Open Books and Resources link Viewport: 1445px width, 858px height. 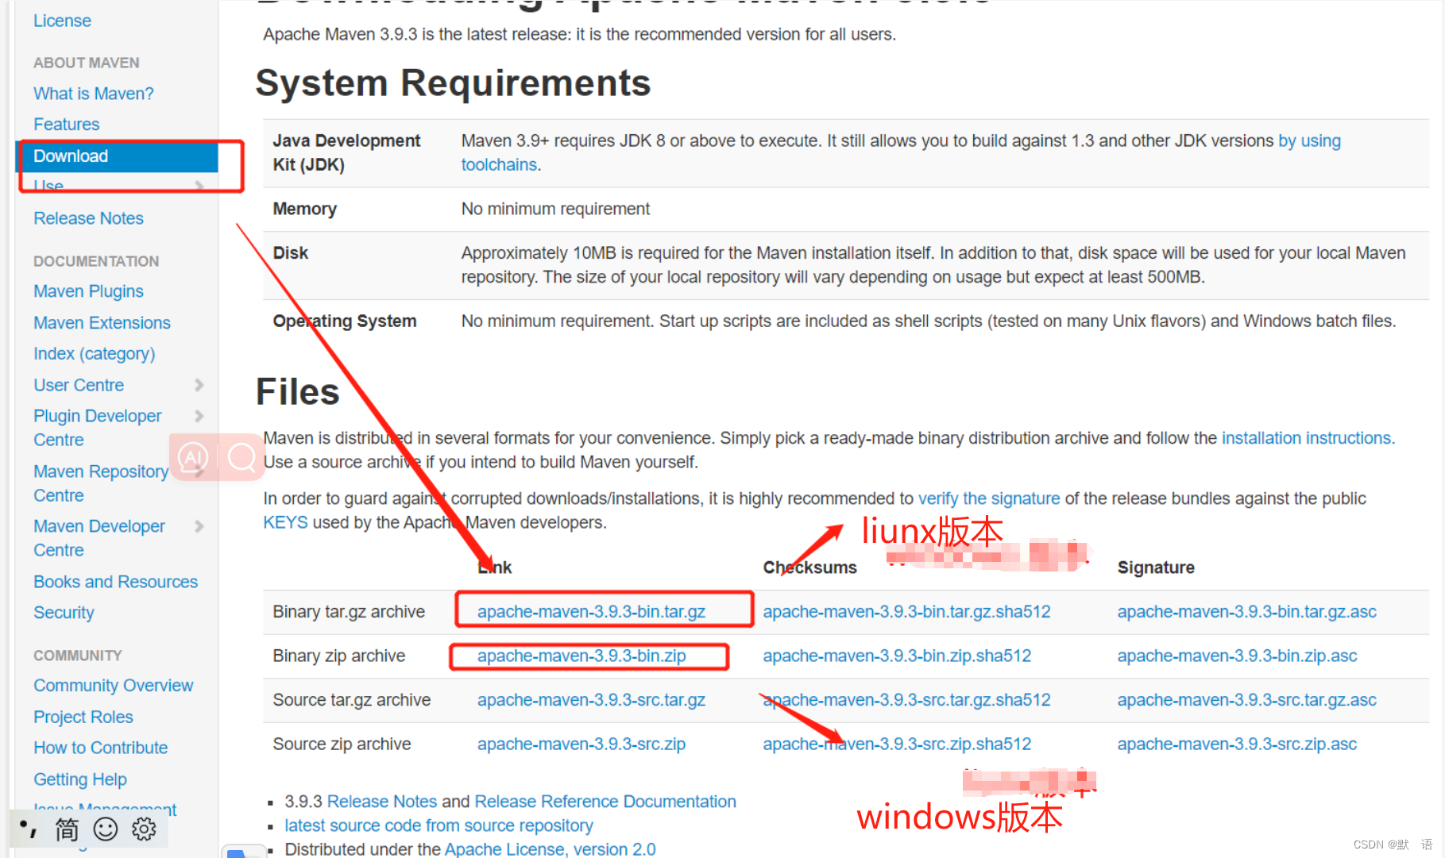pyautogui.click(x=116, y=582)
